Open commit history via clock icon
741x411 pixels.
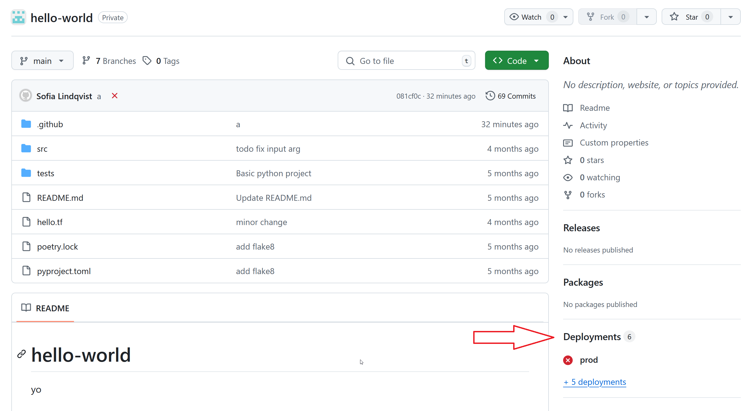(x=490, y=96)
